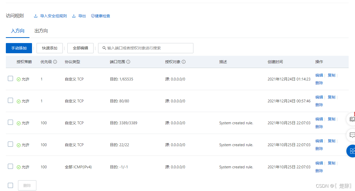The image size is (355, 191).
Task: Delete the 22/22 port rule
Action: [x=319, y=149]
